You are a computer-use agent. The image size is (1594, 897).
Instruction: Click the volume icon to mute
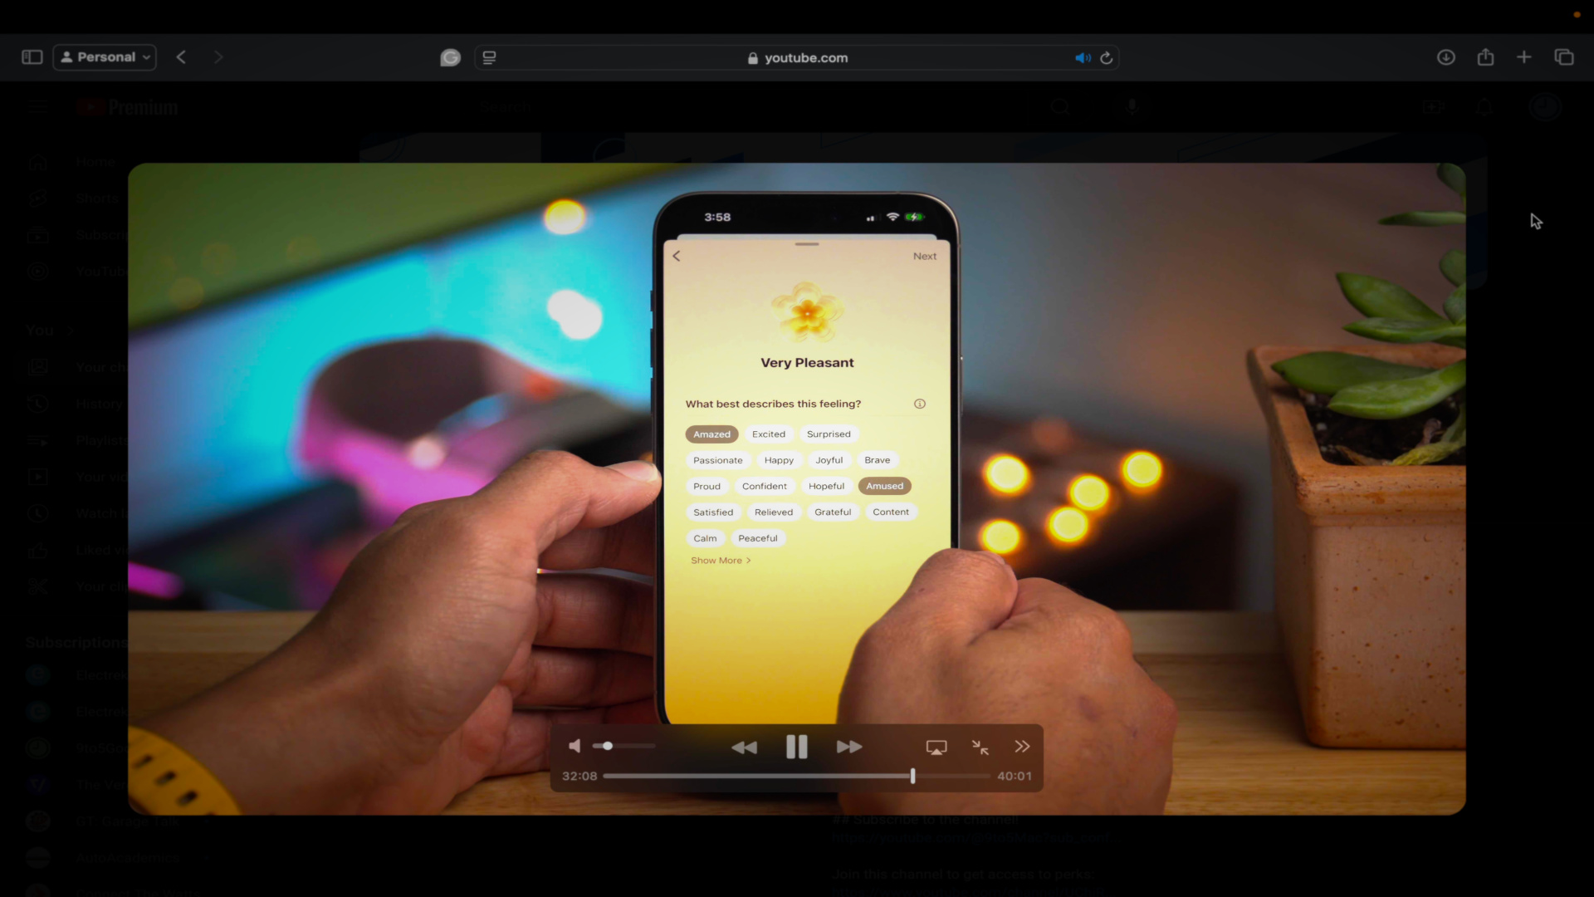tap(575, 746)
